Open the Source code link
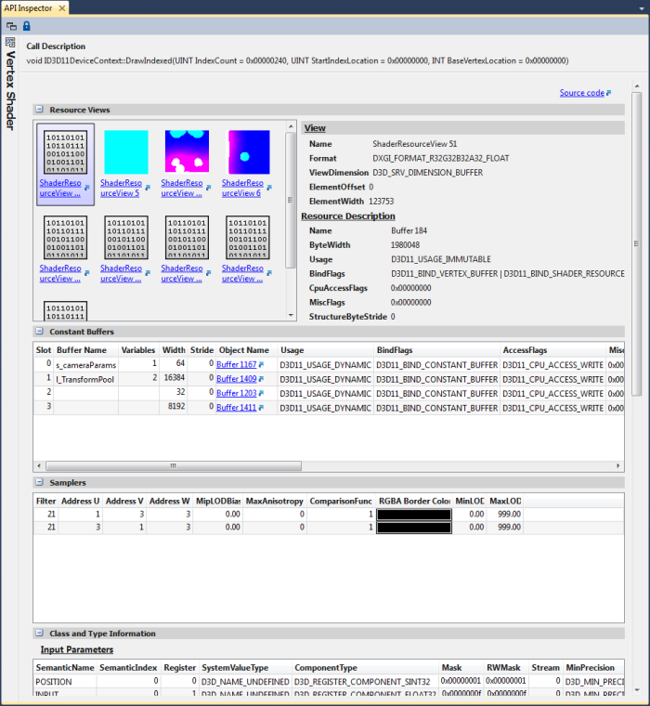This screenshot has width=650, height=706. [581, 93]
